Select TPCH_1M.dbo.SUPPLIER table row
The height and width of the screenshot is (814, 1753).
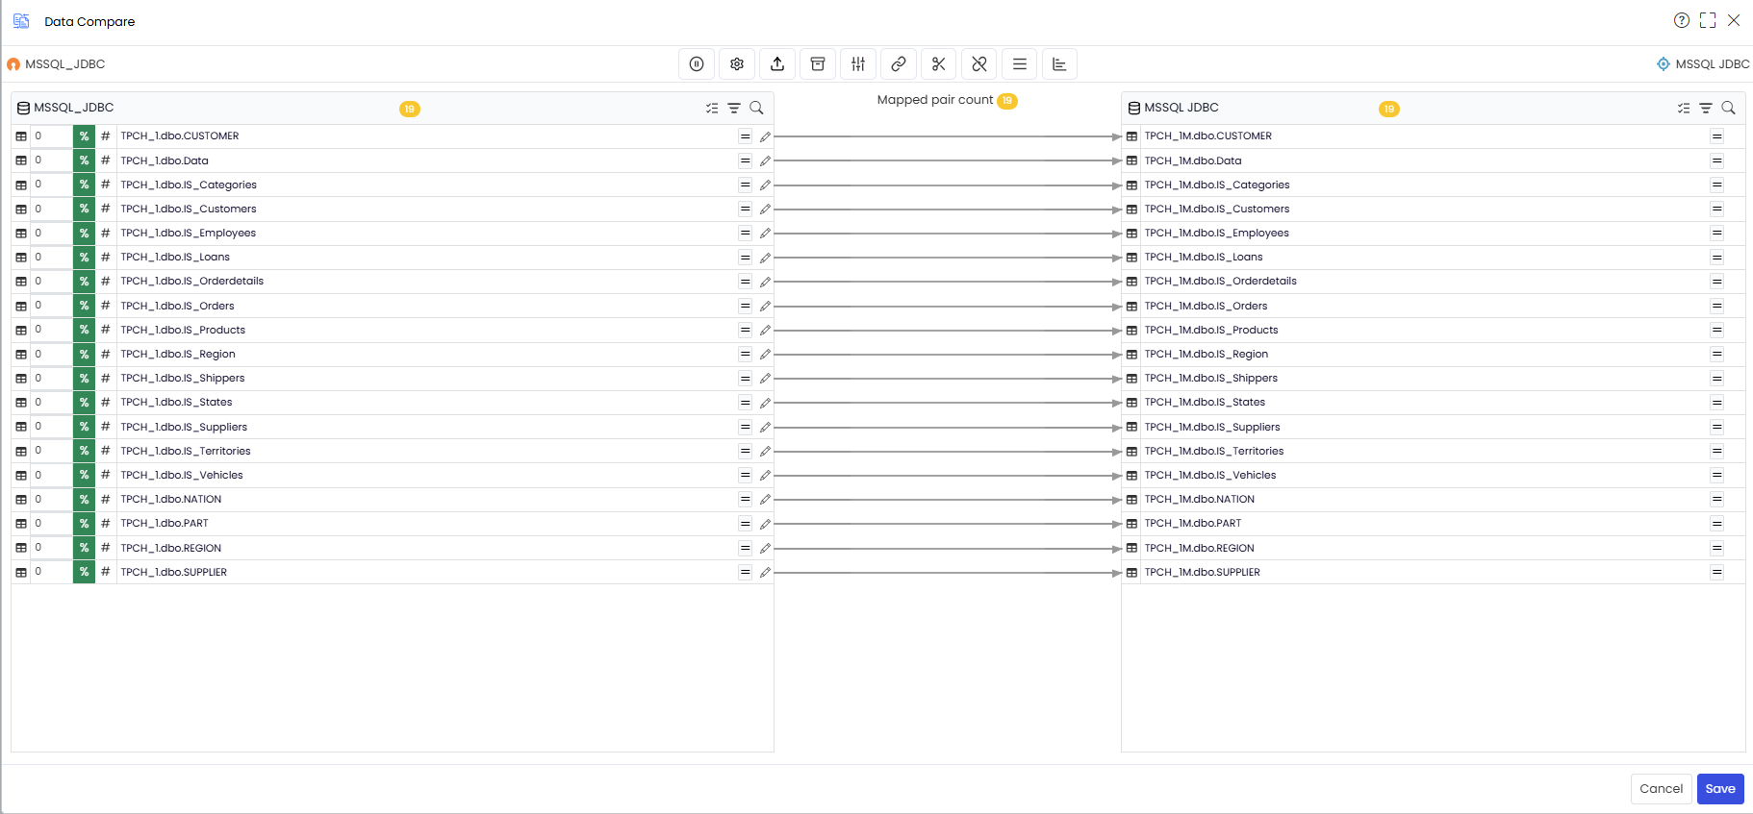click(1434, 572)
